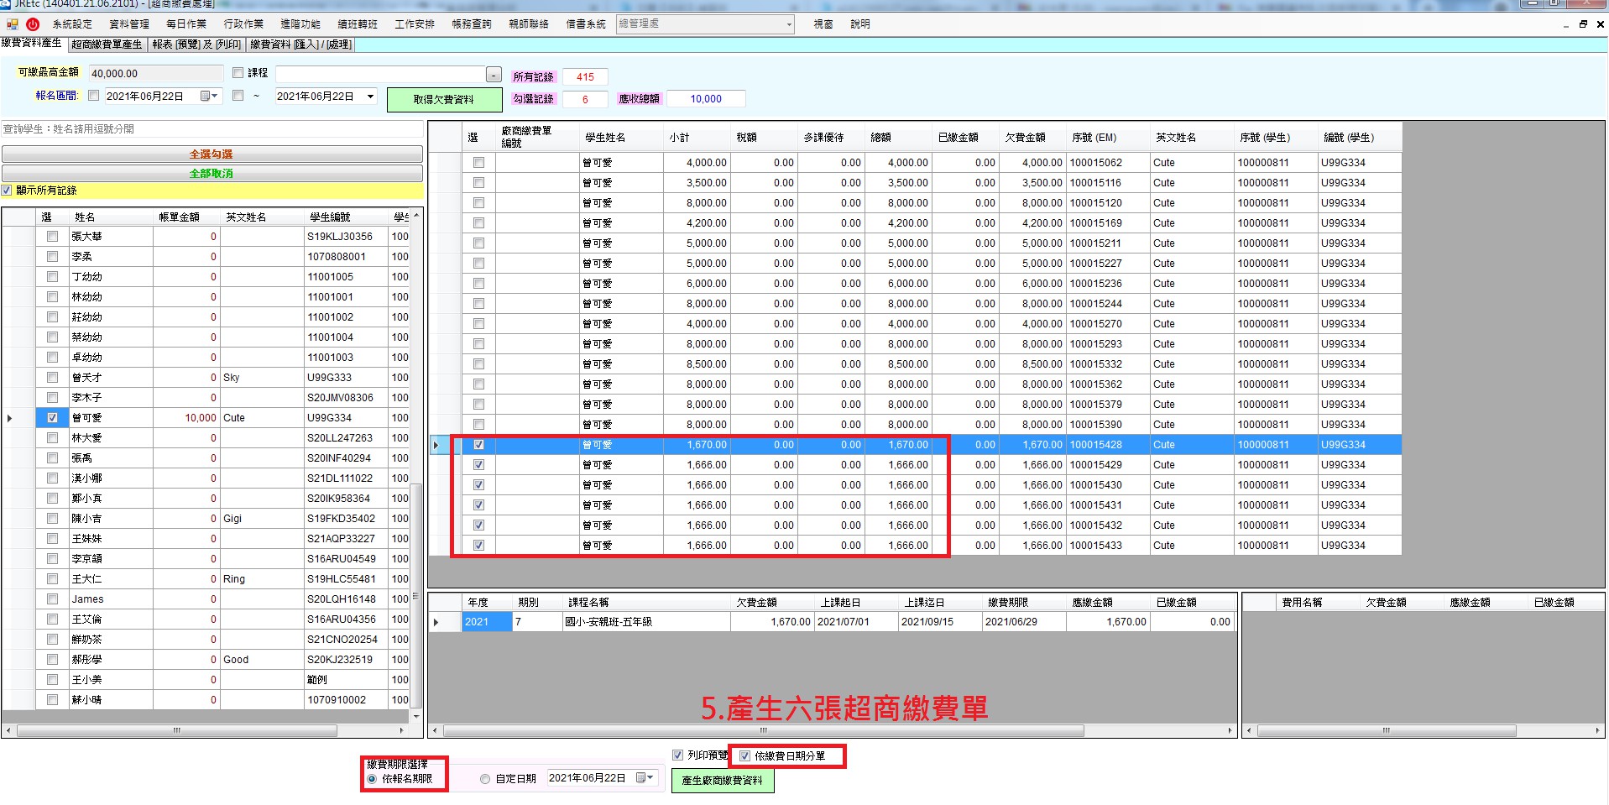
Task: Click the 產生廠商繳費資料 button
Action: tap(722, 781)
